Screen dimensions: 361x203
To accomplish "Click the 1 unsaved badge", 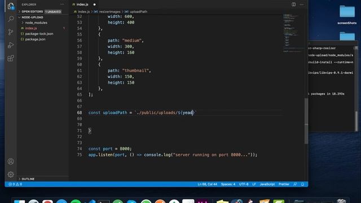I will pyautogui.click(x=53, y=11).
